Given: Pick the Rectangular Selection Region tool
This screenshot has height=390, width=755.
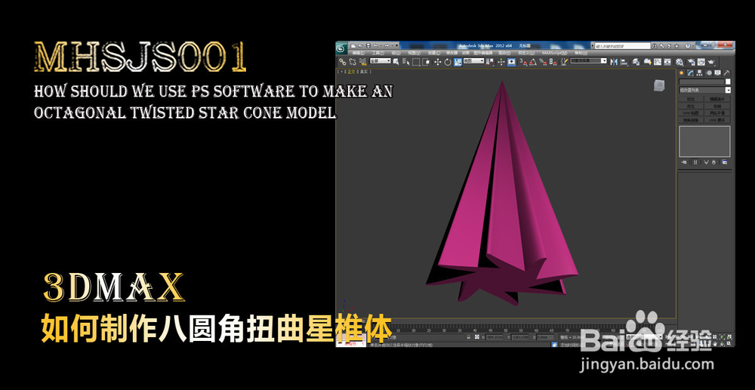Looking at the screenshot, I should 416,62.
